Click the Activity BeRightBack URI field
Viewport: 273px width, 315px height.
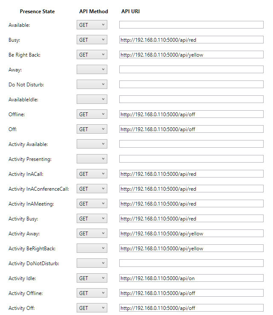pyautogui.click(x=191, y=248)
